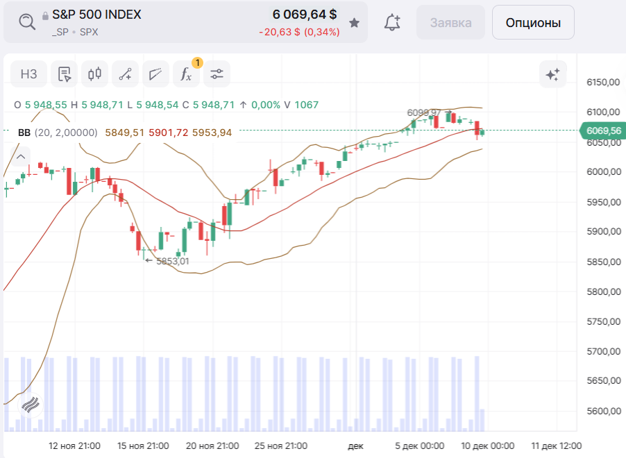
Task: Add S&P 500 to favorites star
Action: coord(354,23)
